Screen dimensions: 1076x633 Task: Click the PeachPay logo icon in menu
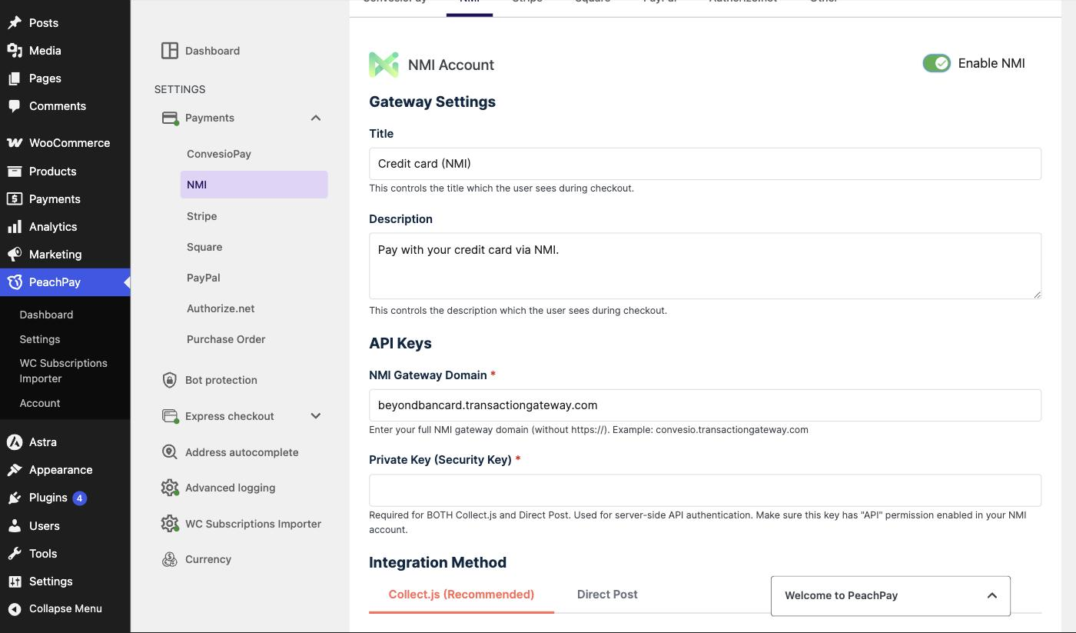click(x=15, y=282)
